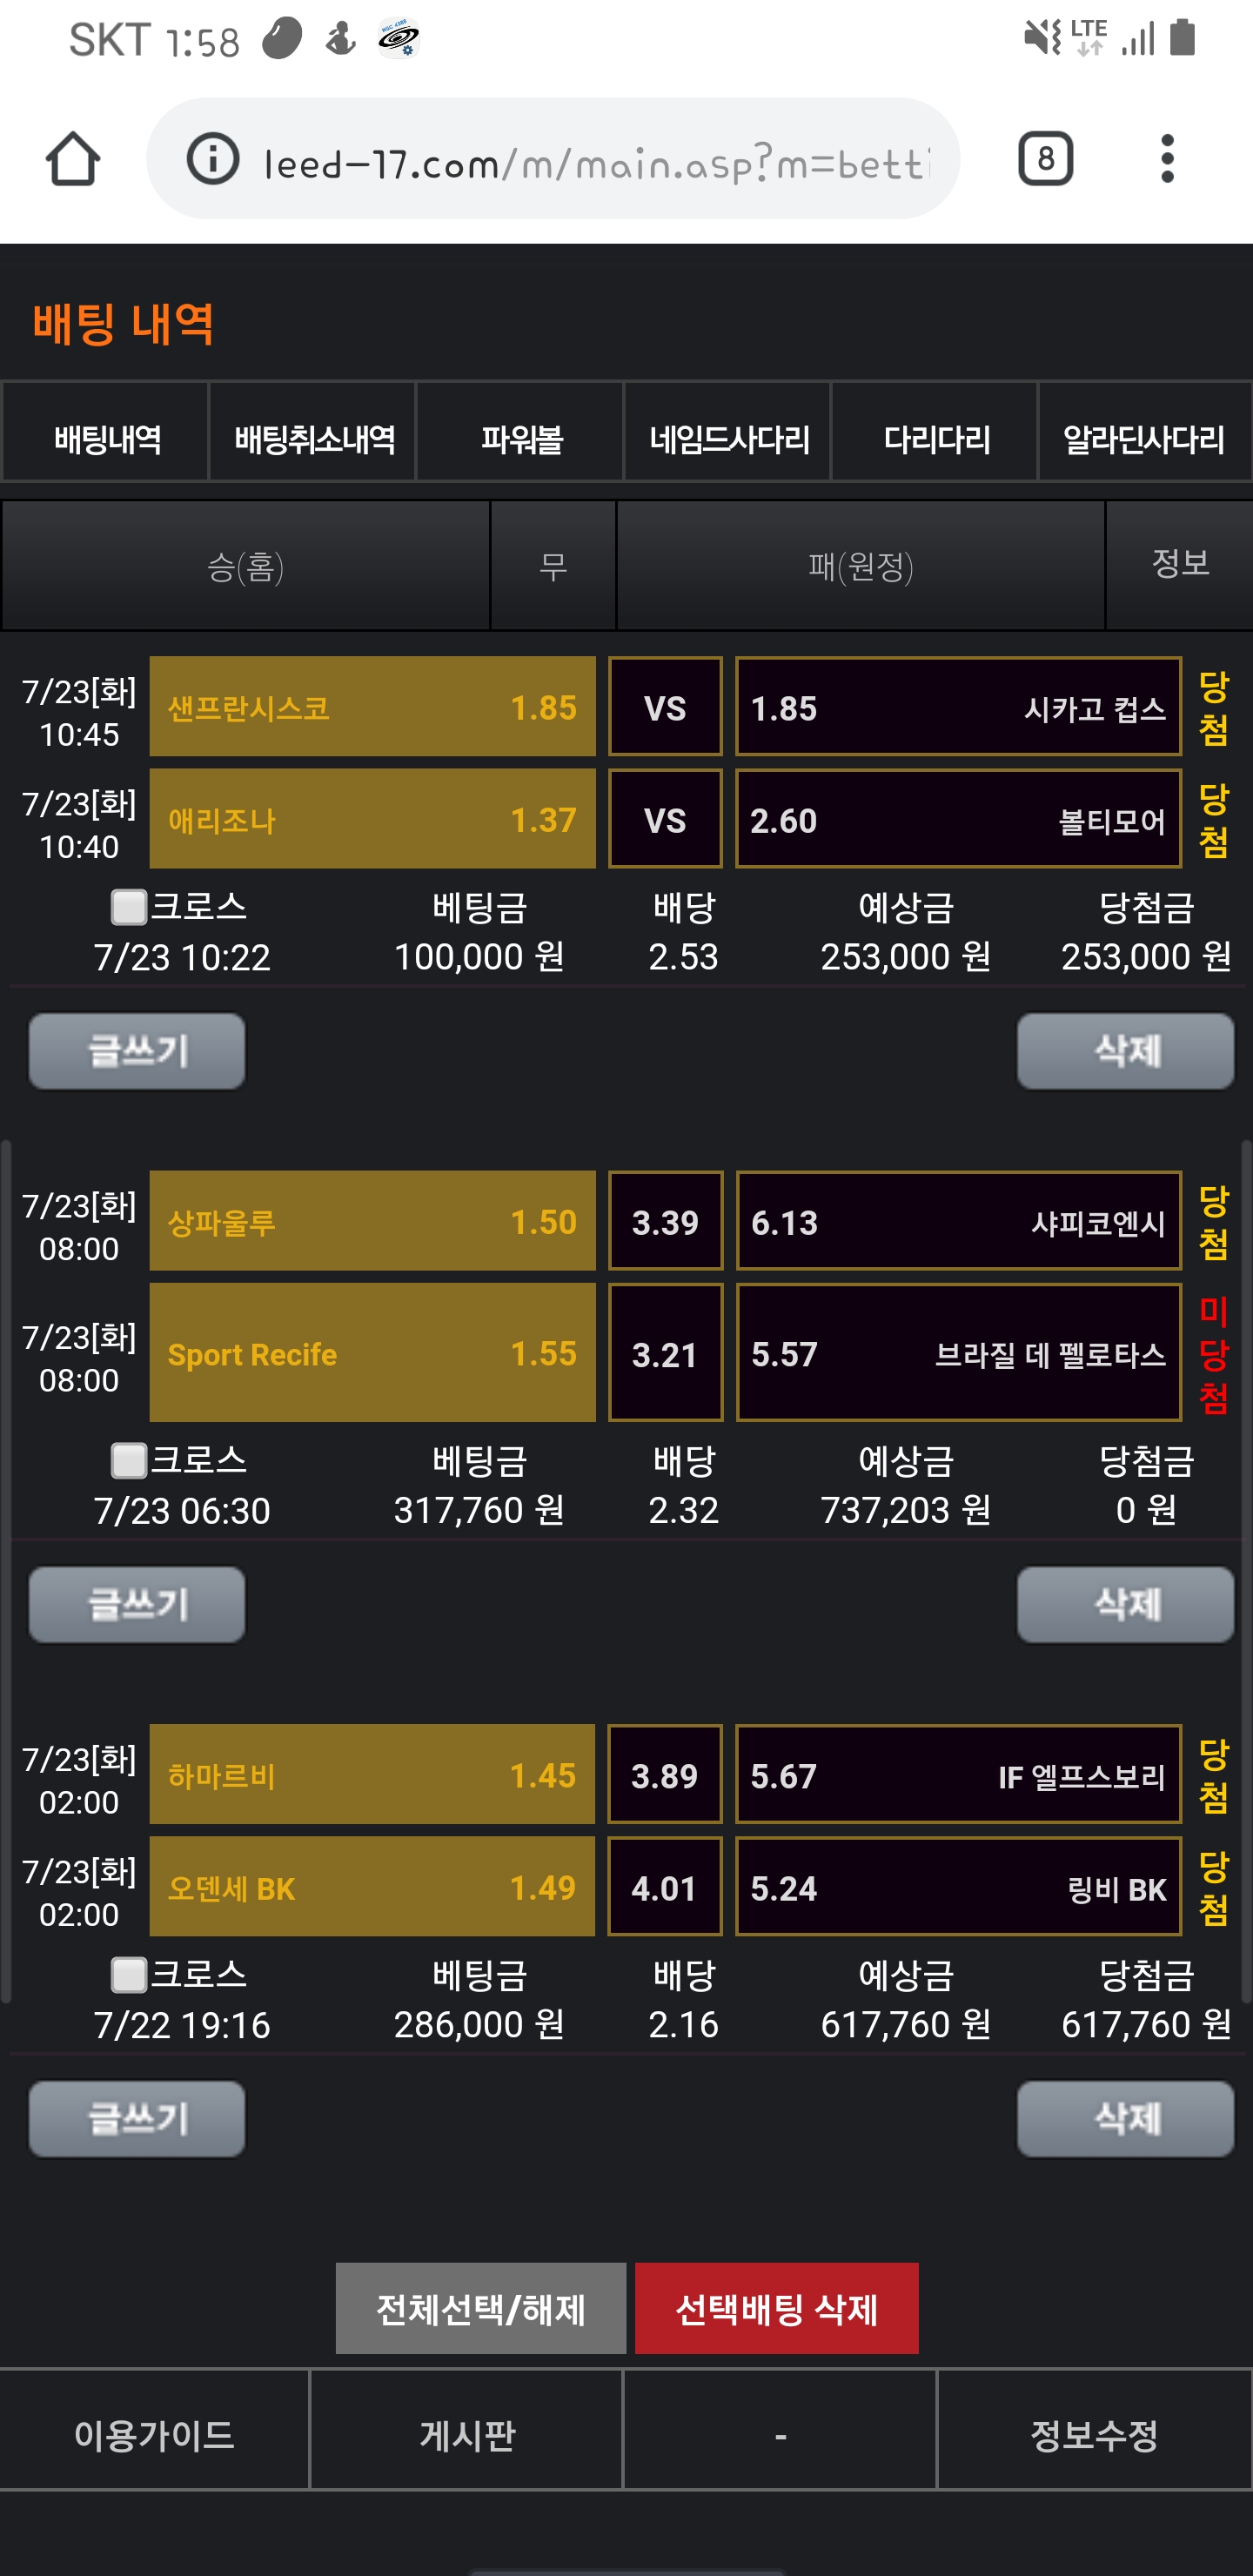Click the red 선택배팅 삭제 button
1253x2576 pixels.
click(776, 2308)
